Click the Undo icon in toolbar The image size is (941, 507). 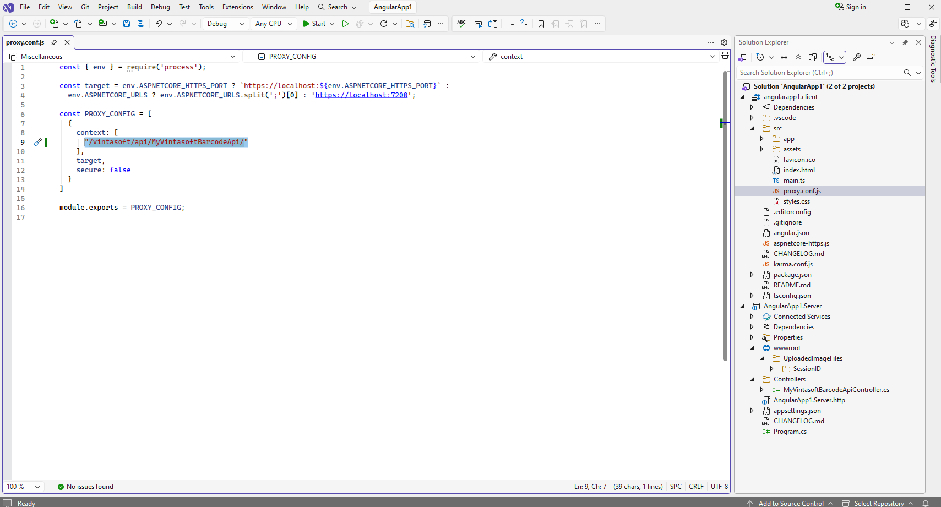[x=159, y=24]
